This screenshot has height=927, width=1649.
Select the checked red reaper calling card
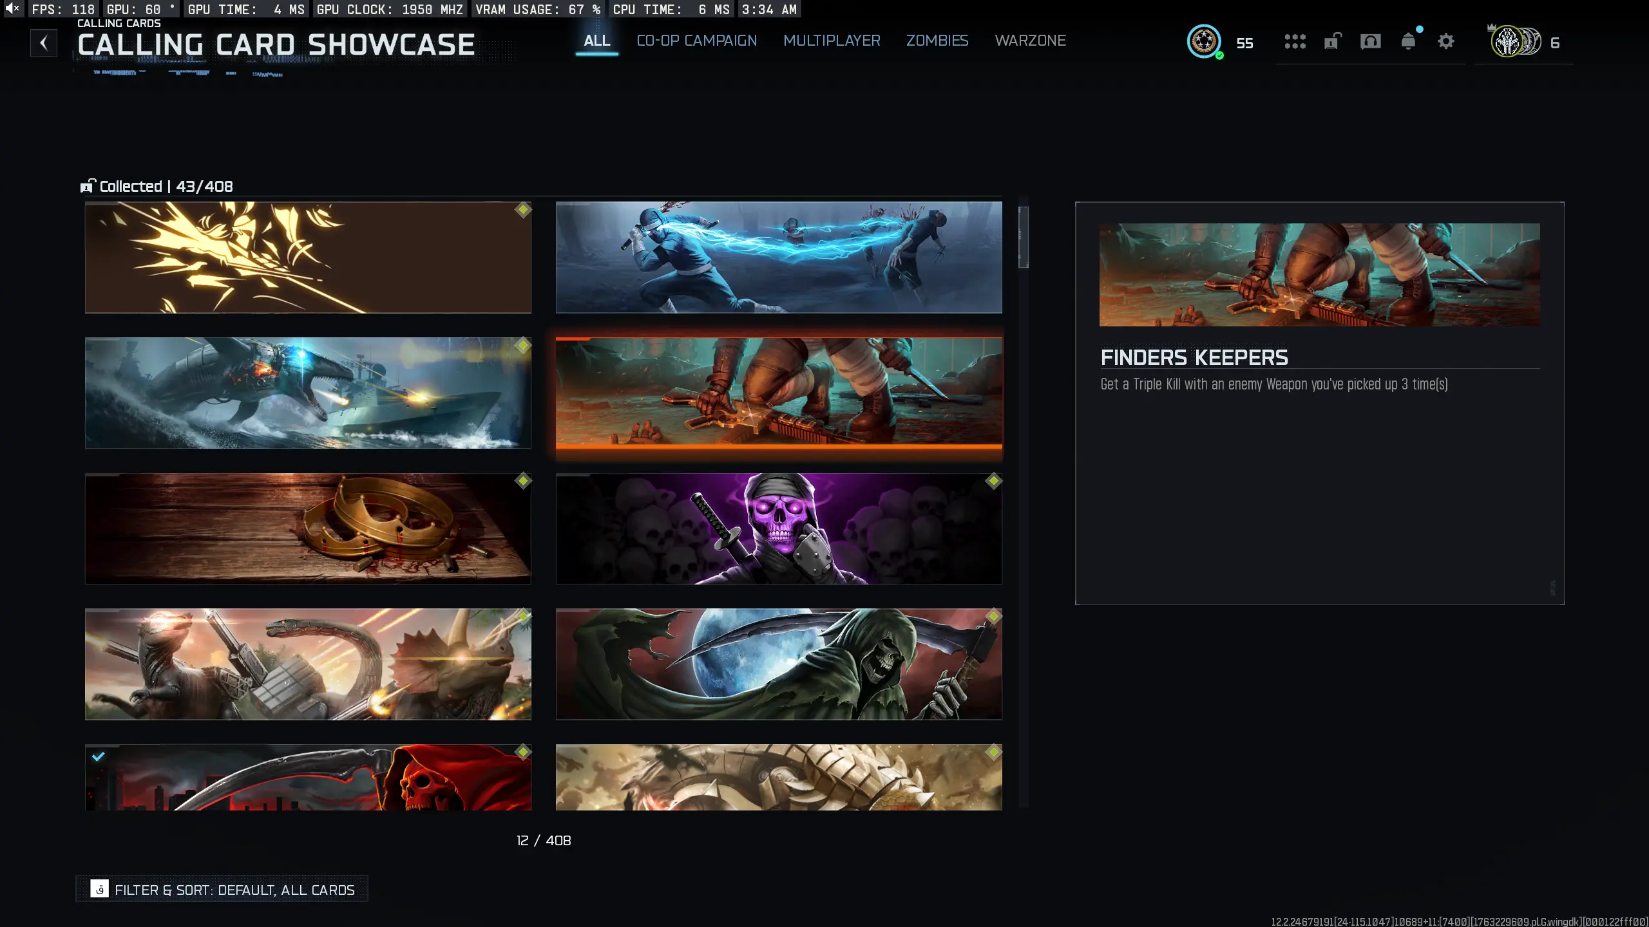click(308, 777)
